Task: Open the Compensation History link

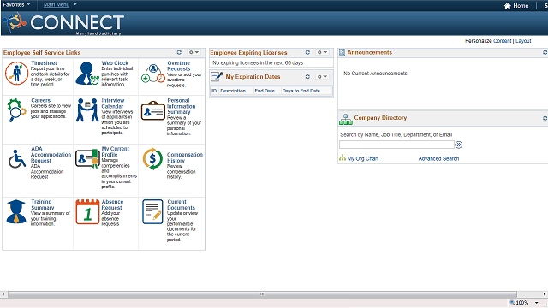Action: pyautogui.click(x=185, y=157)
